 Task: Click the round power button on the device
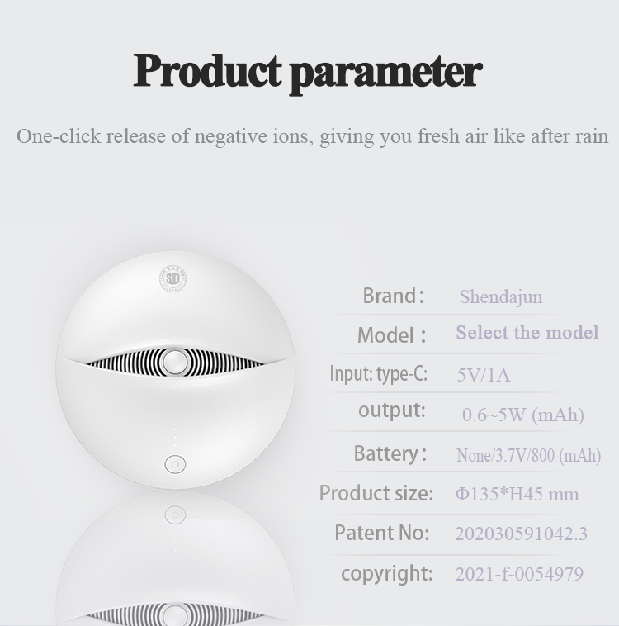(175, 464)
